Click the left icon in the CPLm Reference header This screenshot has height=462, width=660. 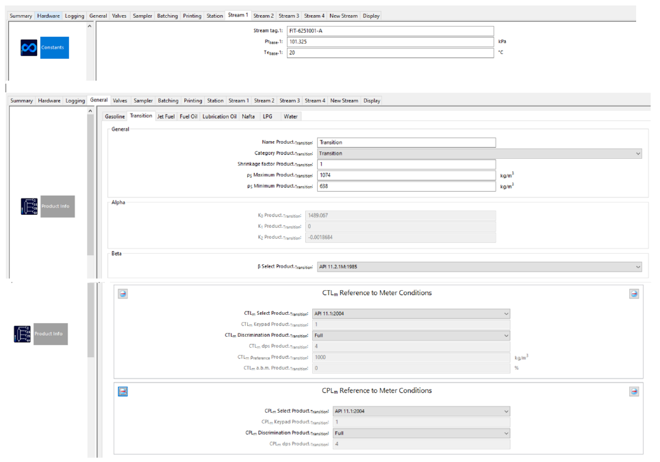(x=123, y=392)
